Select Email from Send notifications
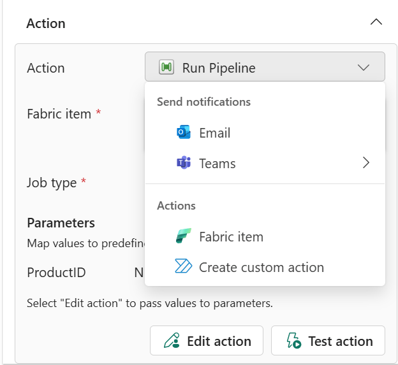The width and height of the screenshot is (398, 365). pos(214,132)
